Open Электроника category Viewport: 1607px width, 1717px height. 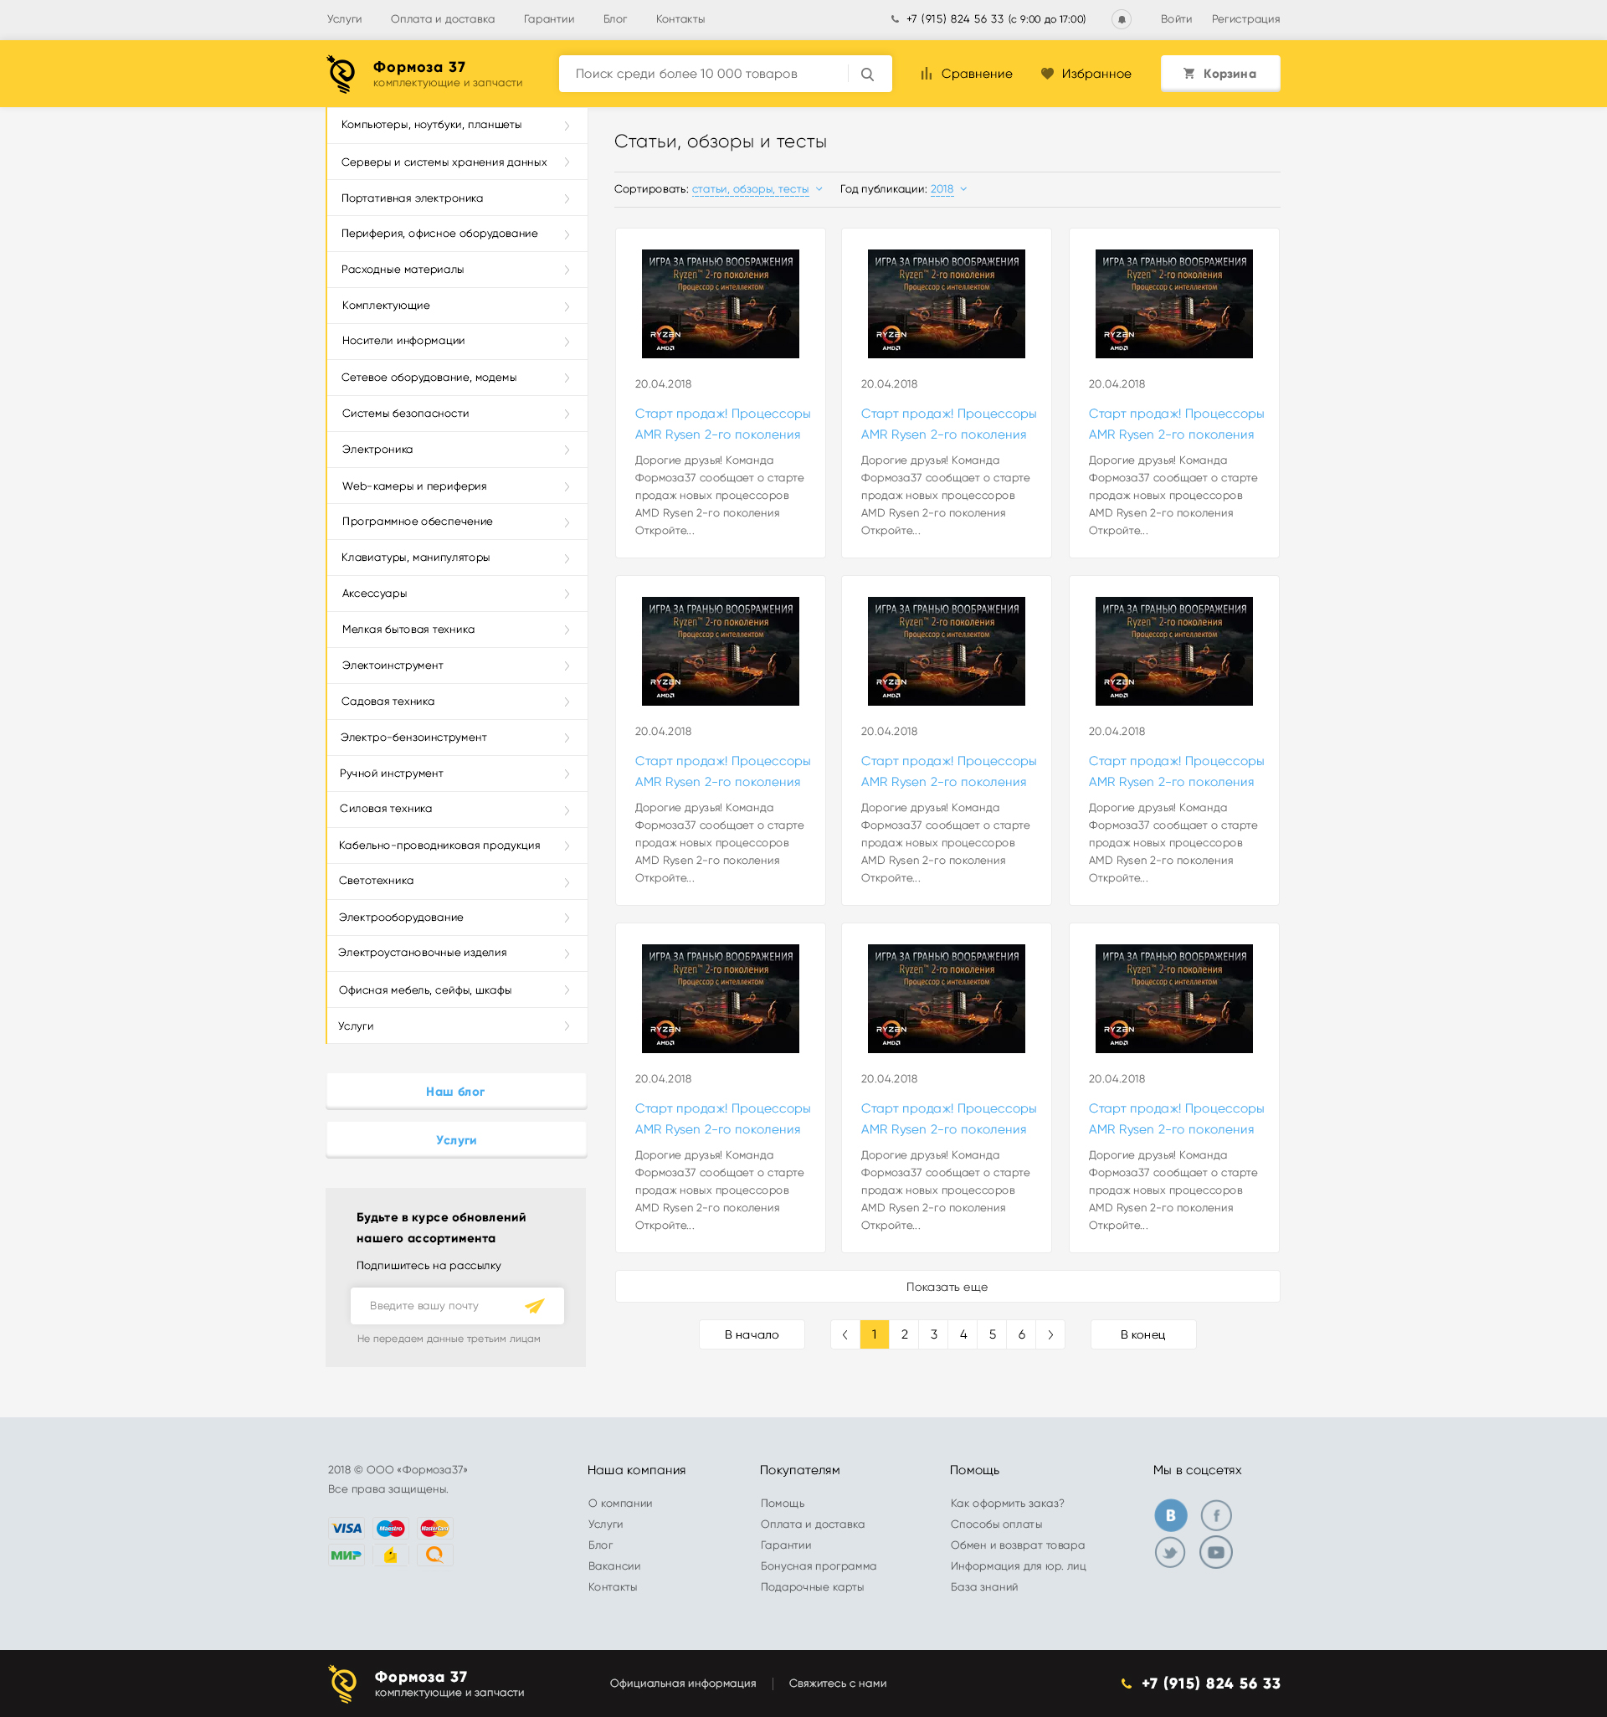457,449
